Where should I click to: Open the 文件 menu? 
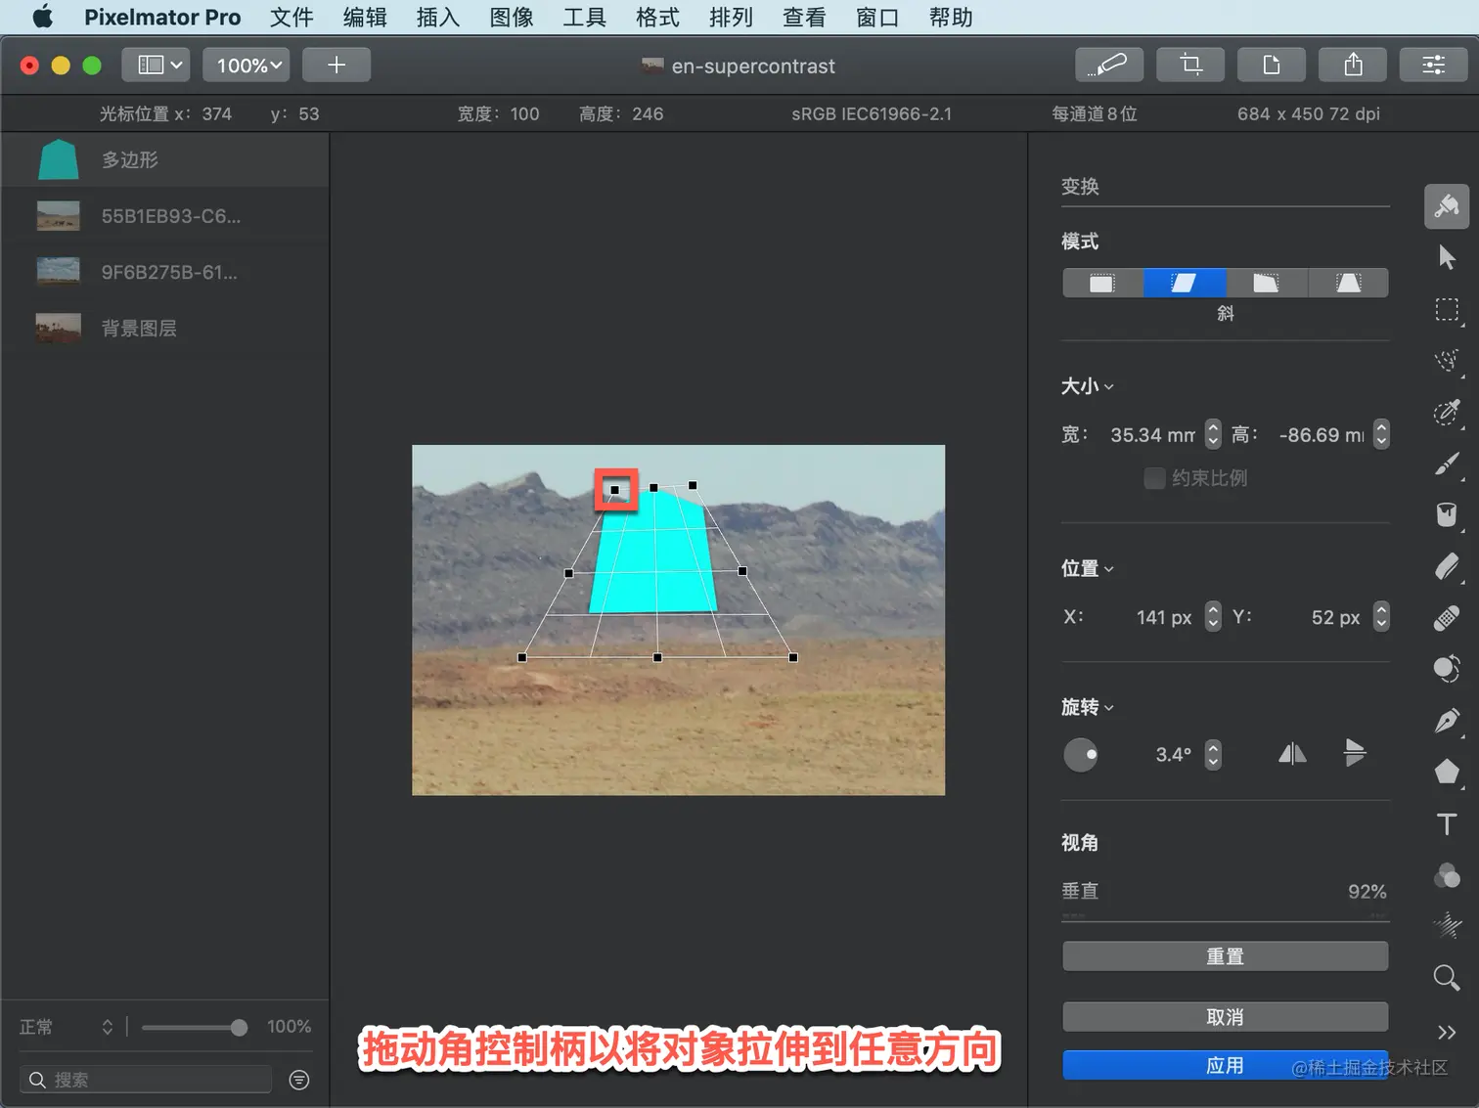291,17
